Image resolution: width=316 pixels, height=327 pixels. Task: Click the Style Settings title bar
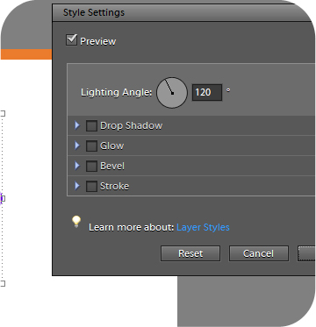click(x=184, y=12)
